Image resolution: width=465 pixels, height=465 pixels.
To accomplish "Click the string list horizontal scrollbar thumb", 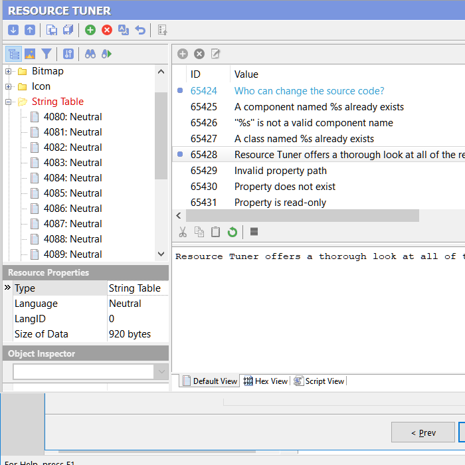I will pos(302,216).
